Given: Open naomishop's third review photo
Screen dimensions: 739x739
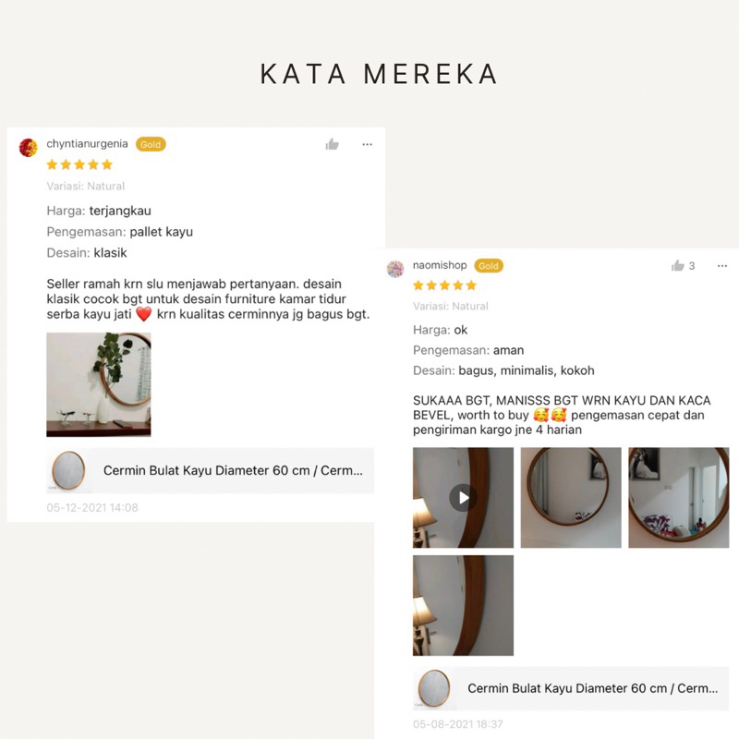Looking at the screenshot, I should [x=679, y=498].
